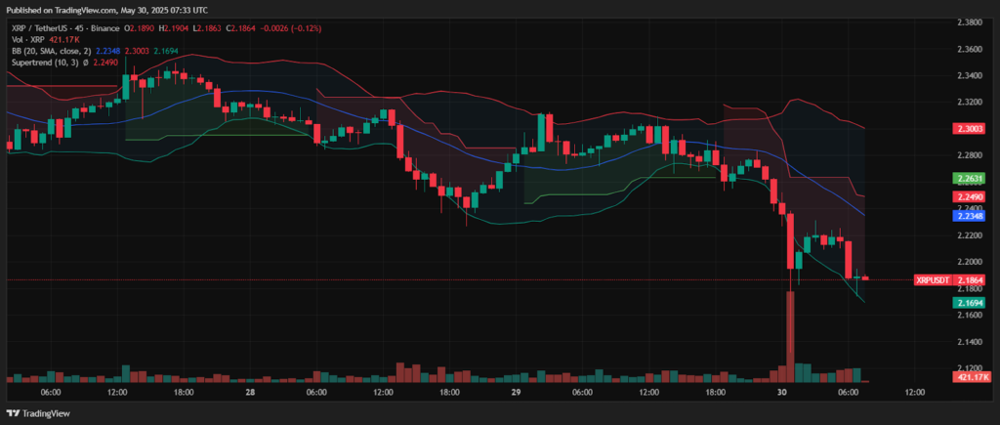
Task: Click the 28 date label on time axis
Action: (x=252, y=392)
